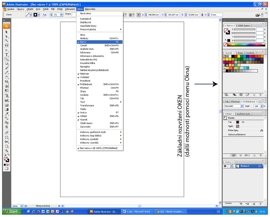The image size is (270, 217).
Task: Open the Objekt menu
Action: 30,9
